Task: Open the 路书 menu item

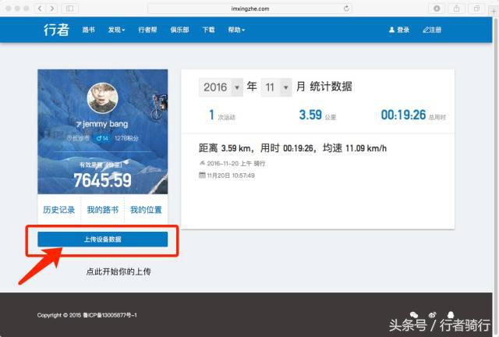Action: point(88,30)
